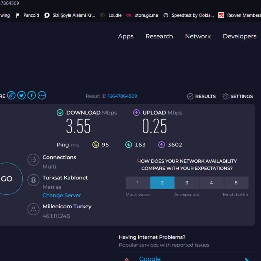The image size is (261, 261).
Task: Open the Rexven Members bookmark
Action: (239, 15)
